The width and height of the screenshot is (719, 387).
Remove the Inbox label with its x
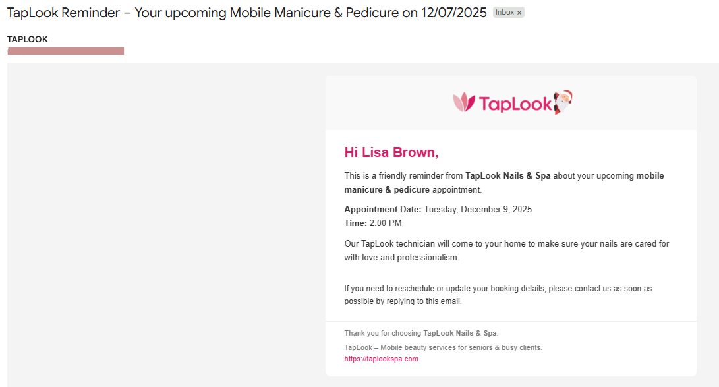[x=519, y=13]
